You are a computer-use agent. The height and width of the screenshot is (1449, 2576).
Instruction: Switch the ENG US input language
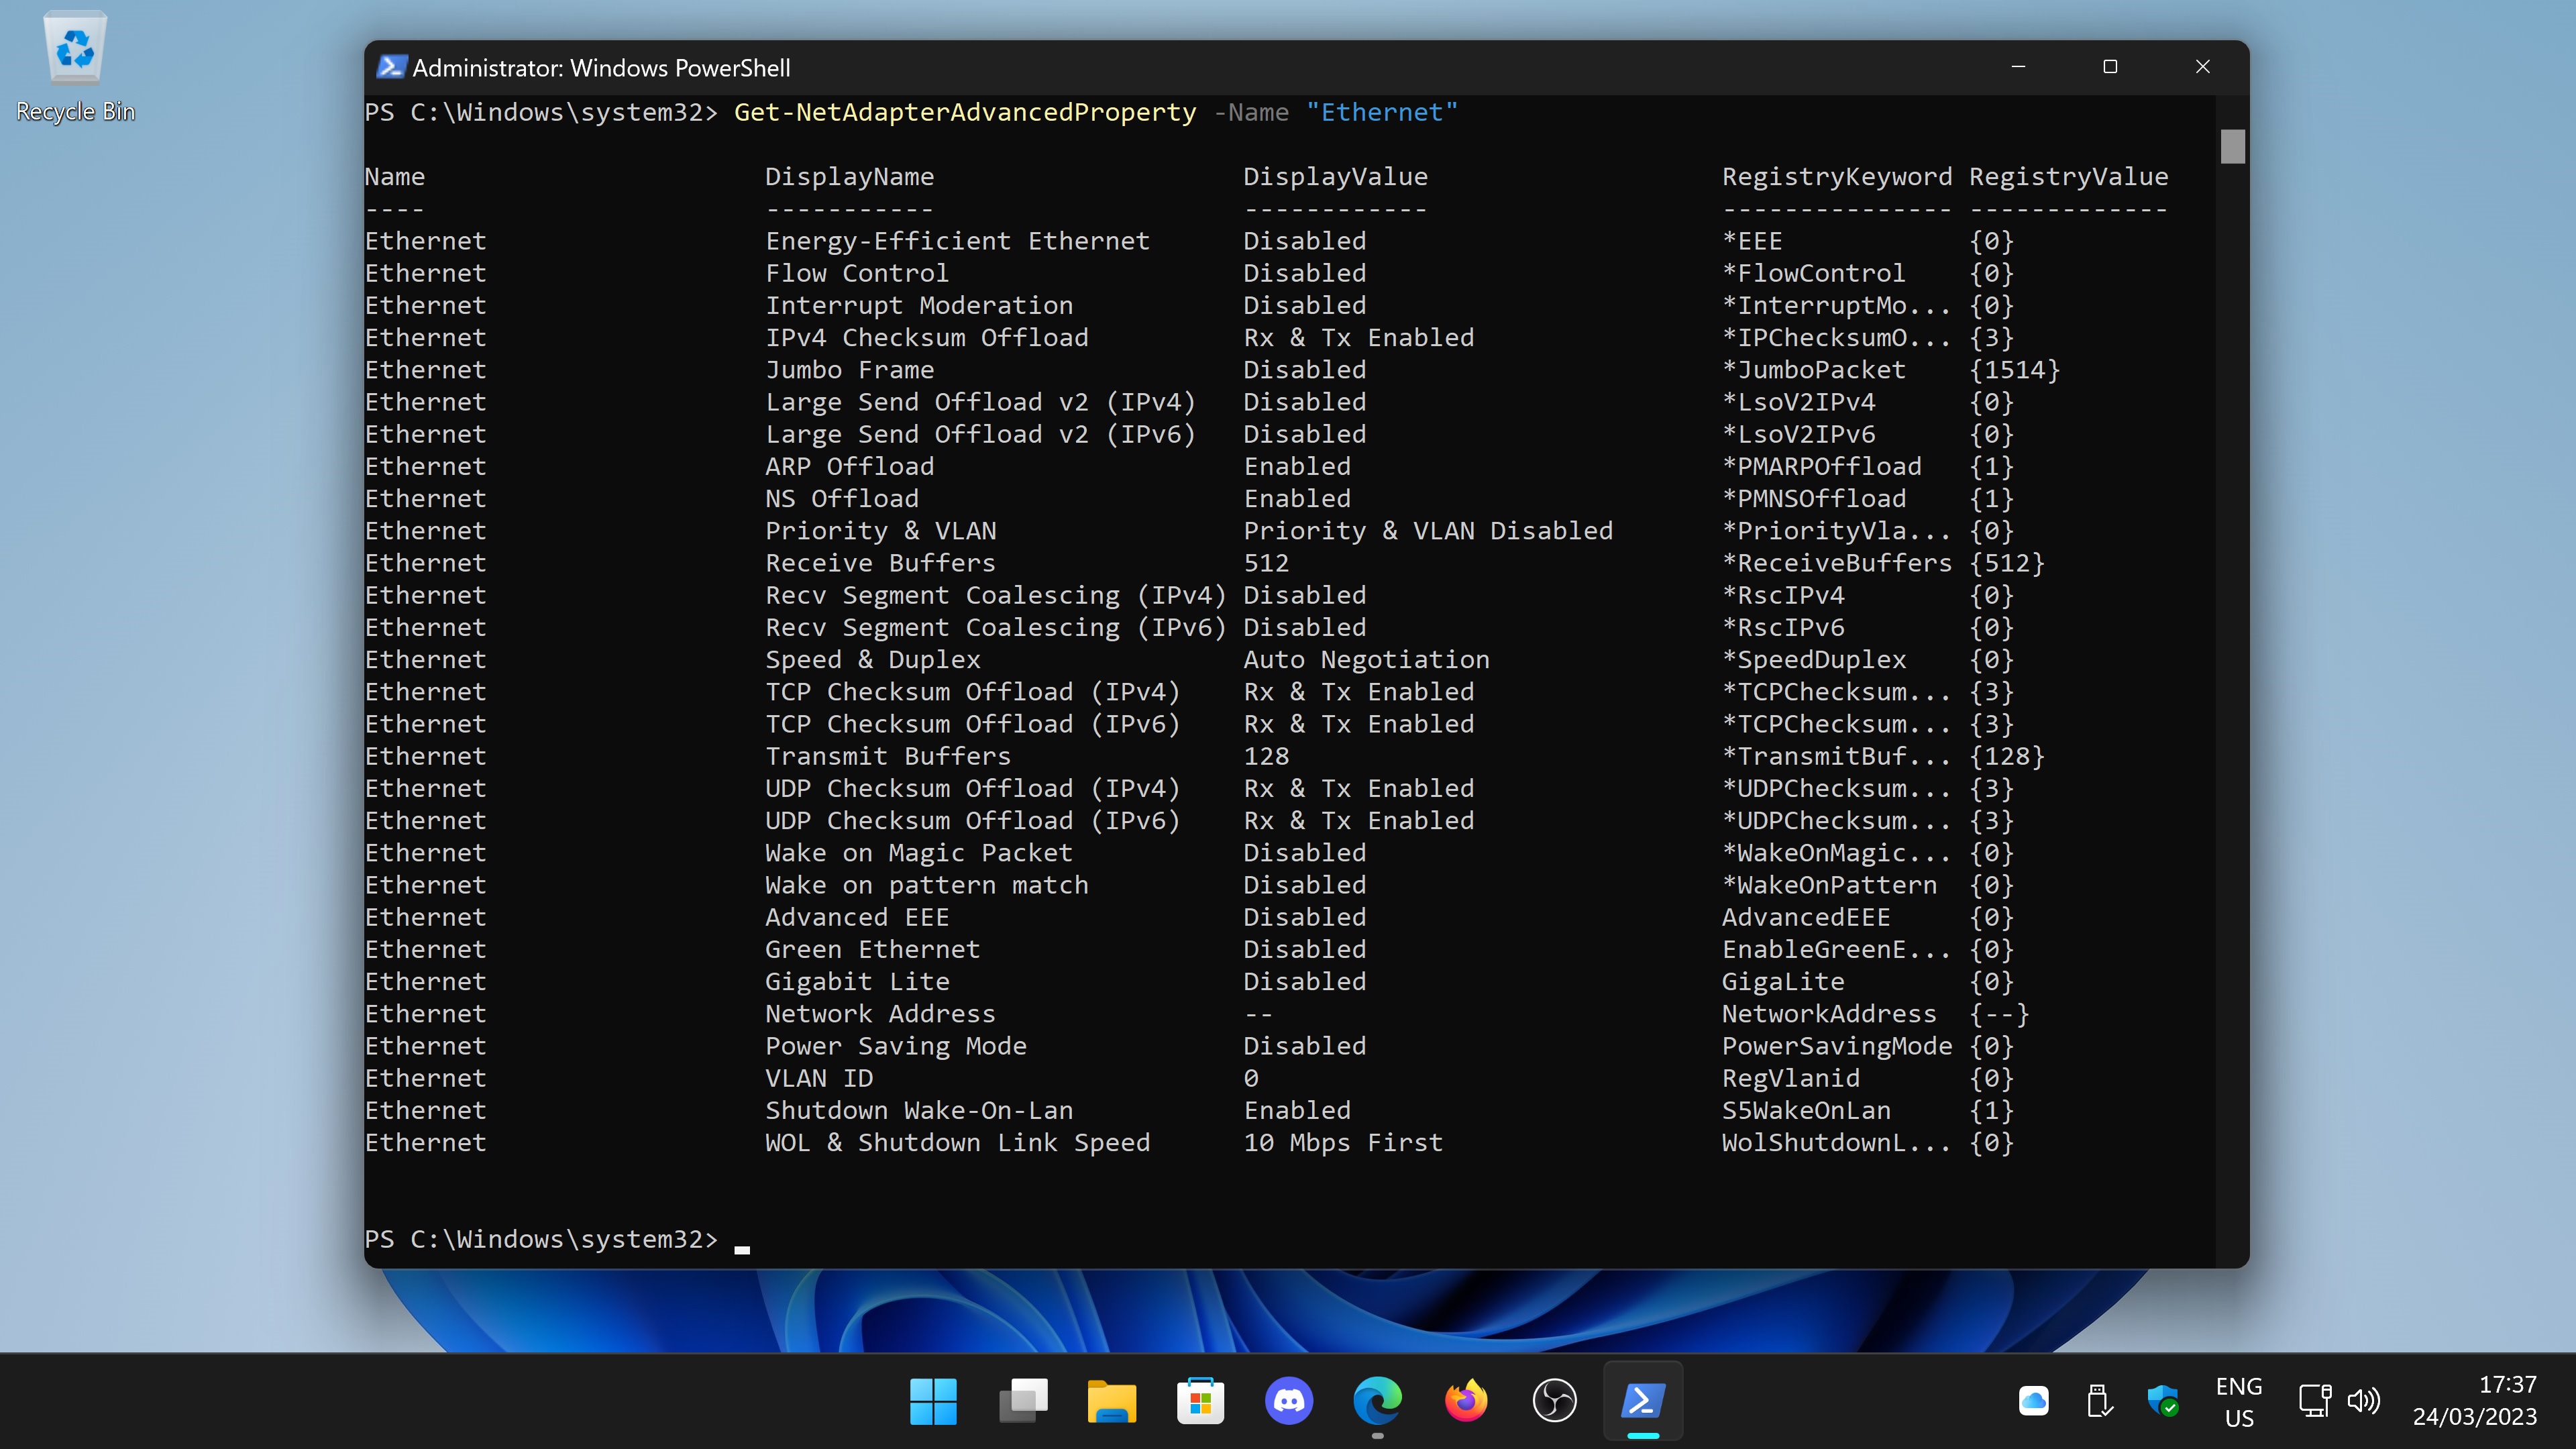point(2239,1401)
